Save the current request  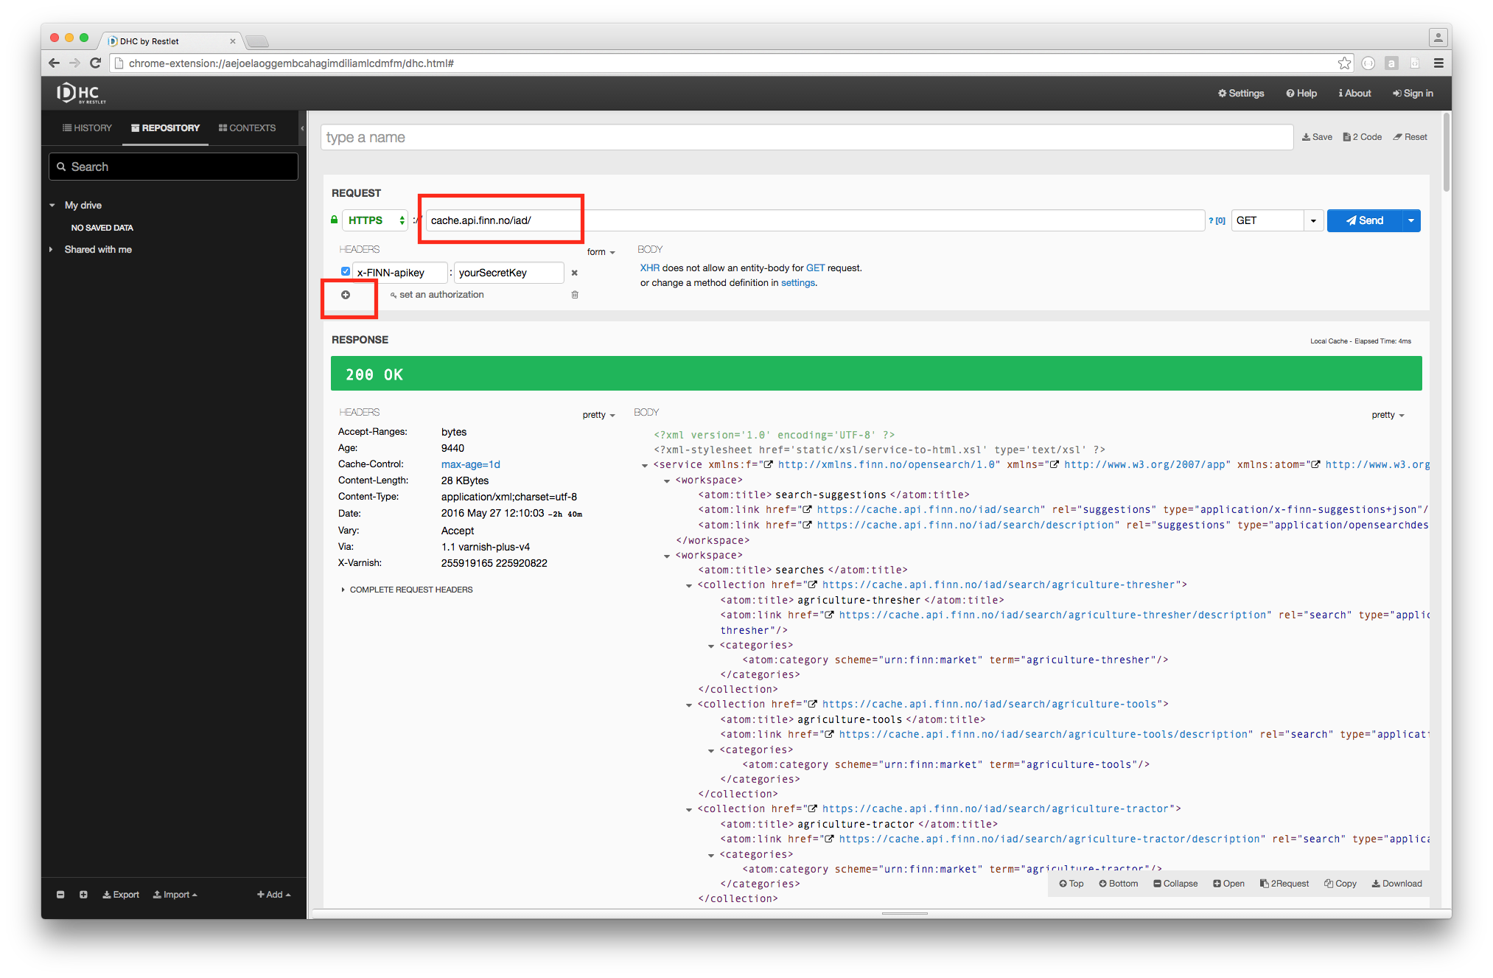[1317, 137]
